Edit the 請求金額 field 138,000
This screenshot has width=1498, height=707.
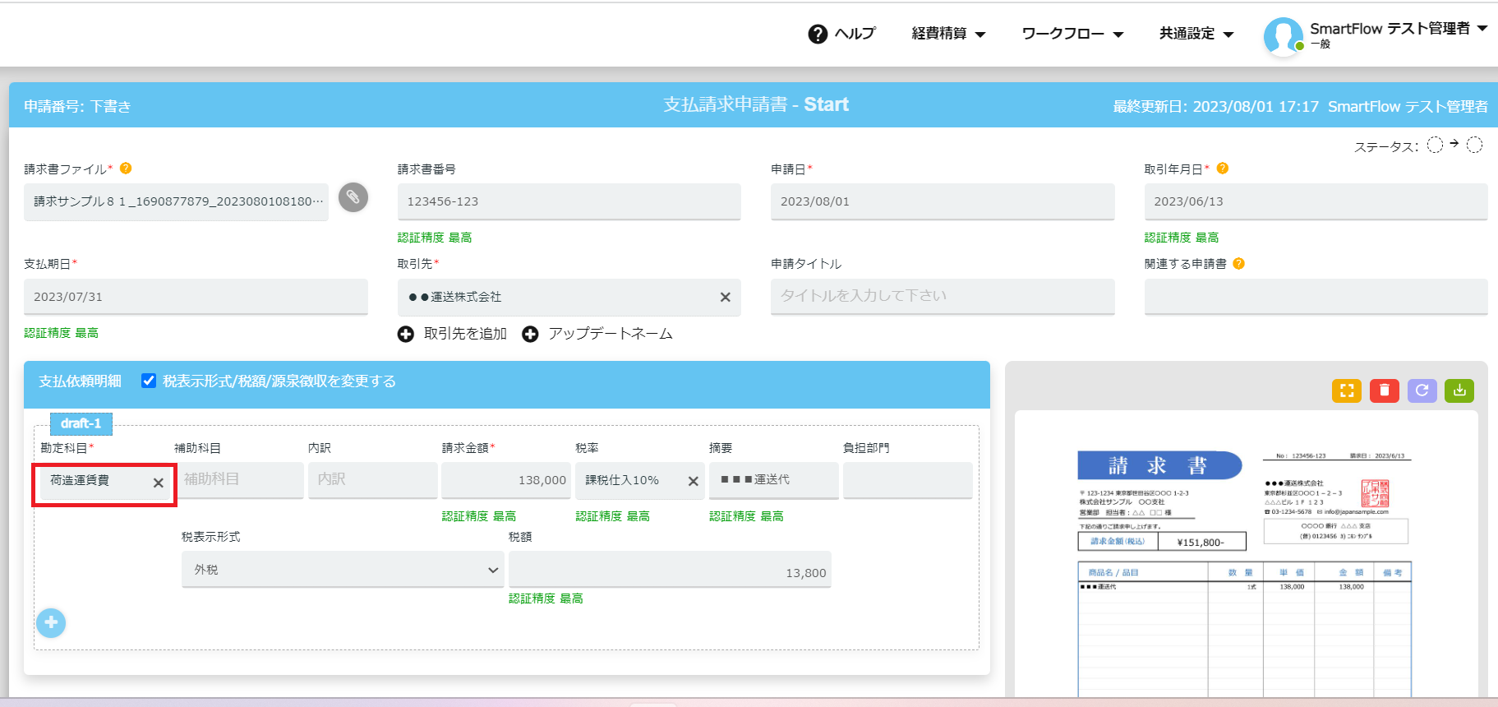tap(506, 480)
